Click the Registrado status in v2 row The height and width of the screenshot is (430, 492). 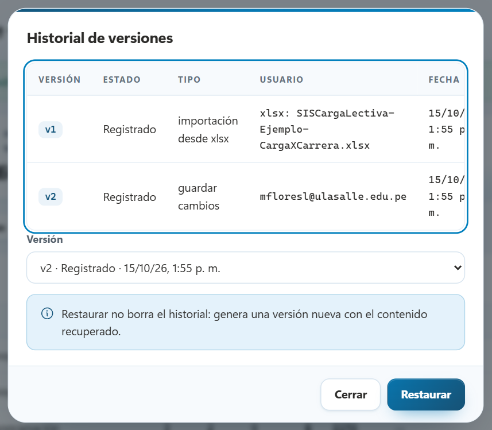point(130,197)
